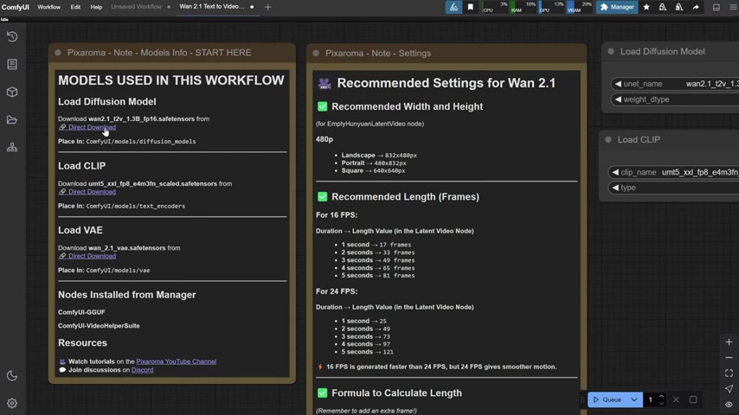Open the hamburger menu at top right
The width and height of the screenshot is (739, 415).
tap(733, 7)
